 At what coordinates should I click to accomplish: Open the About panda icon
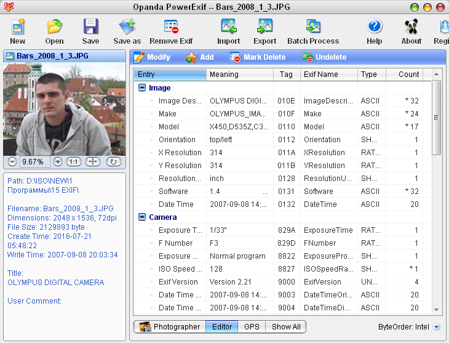coord(411,27)
